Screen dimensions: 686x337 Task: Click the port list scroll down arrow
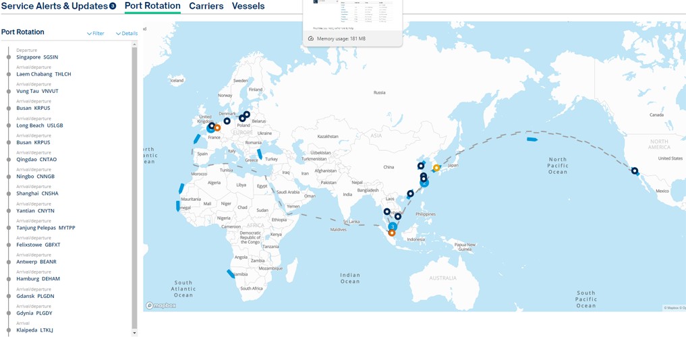click(134, 333)
